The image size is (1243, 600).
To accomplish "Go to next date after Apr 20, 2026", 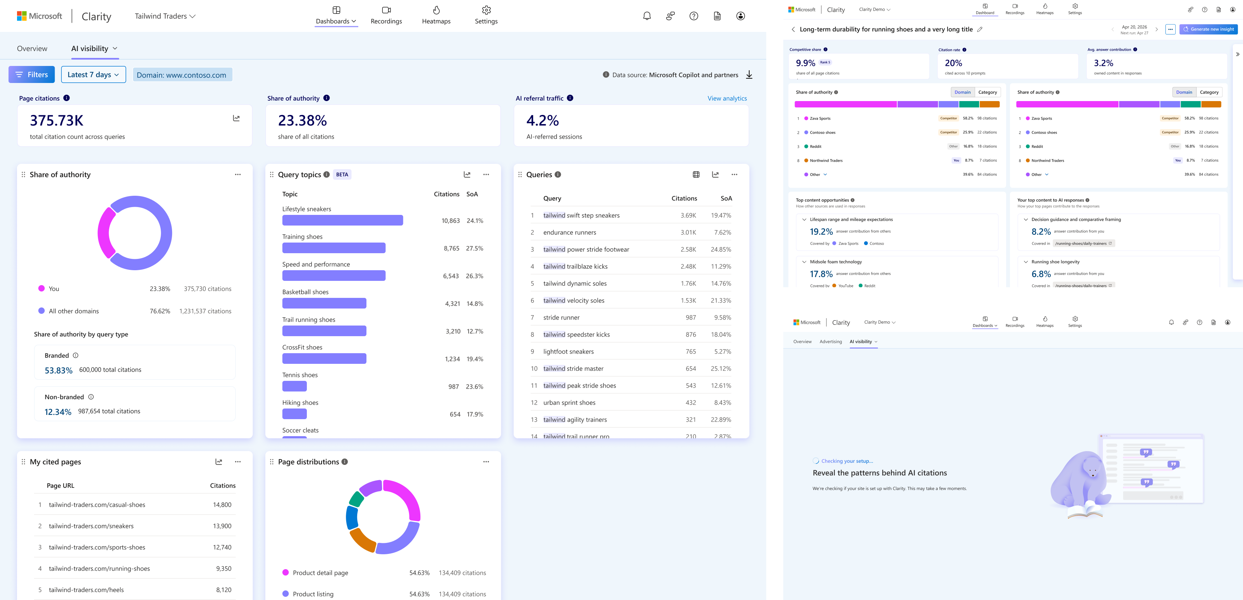I will pyautogui.click(x=1157, y=29).
